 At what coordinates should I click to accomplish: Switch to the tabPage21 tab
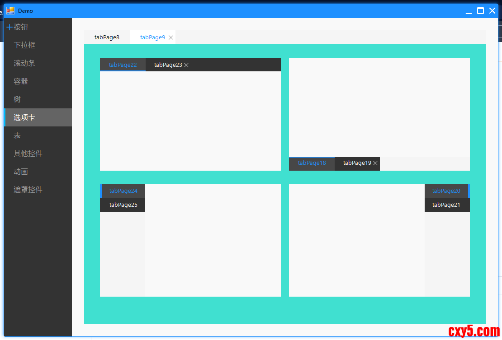[x=447, y=205]
